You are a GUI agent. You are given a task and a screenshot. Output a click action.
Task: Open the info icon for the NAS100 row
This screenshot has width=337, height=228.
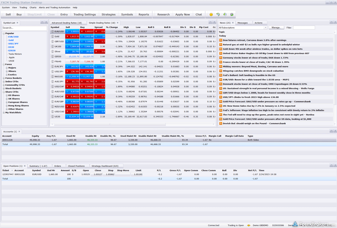[52, 77]
